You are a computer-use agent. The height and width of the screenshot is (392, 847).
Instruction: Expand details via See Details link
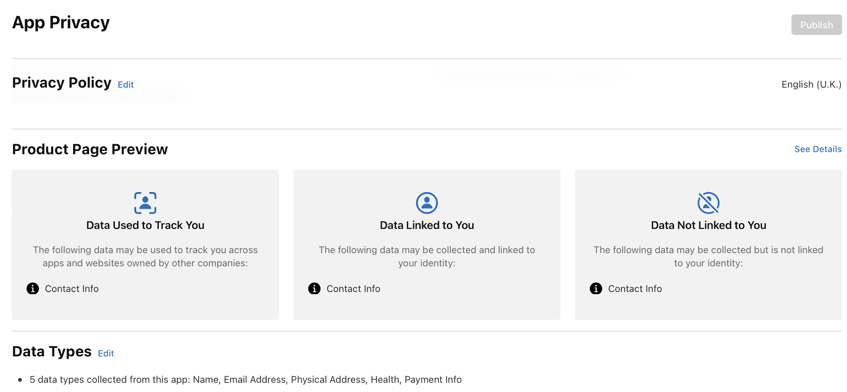[818, 149]
